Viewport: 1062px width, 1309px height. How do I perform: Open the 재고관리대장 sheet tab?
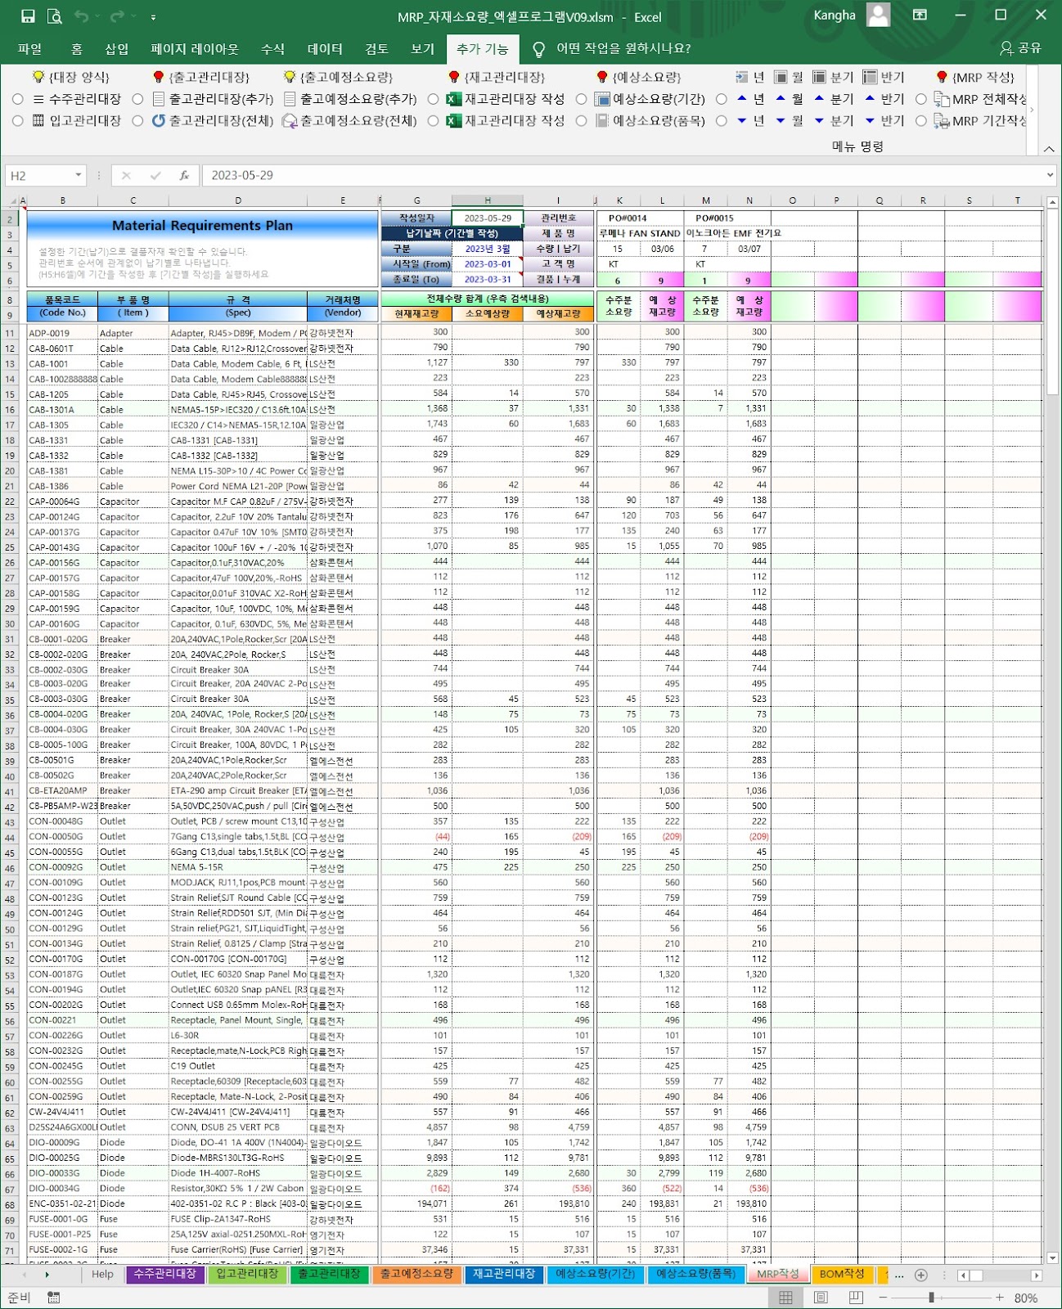504,1274
